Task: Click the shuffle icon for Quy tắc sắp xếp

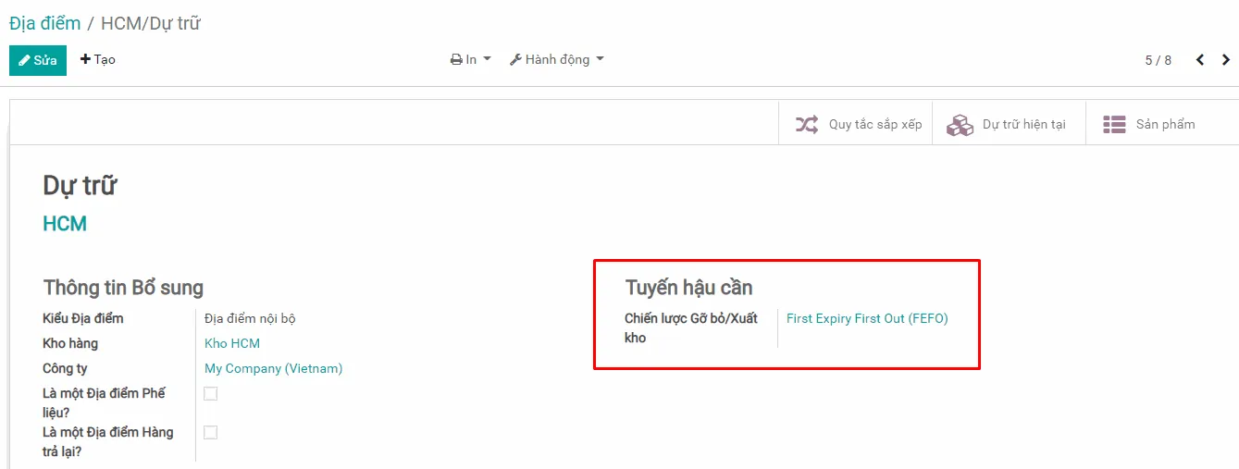Action: pos(807,125)
